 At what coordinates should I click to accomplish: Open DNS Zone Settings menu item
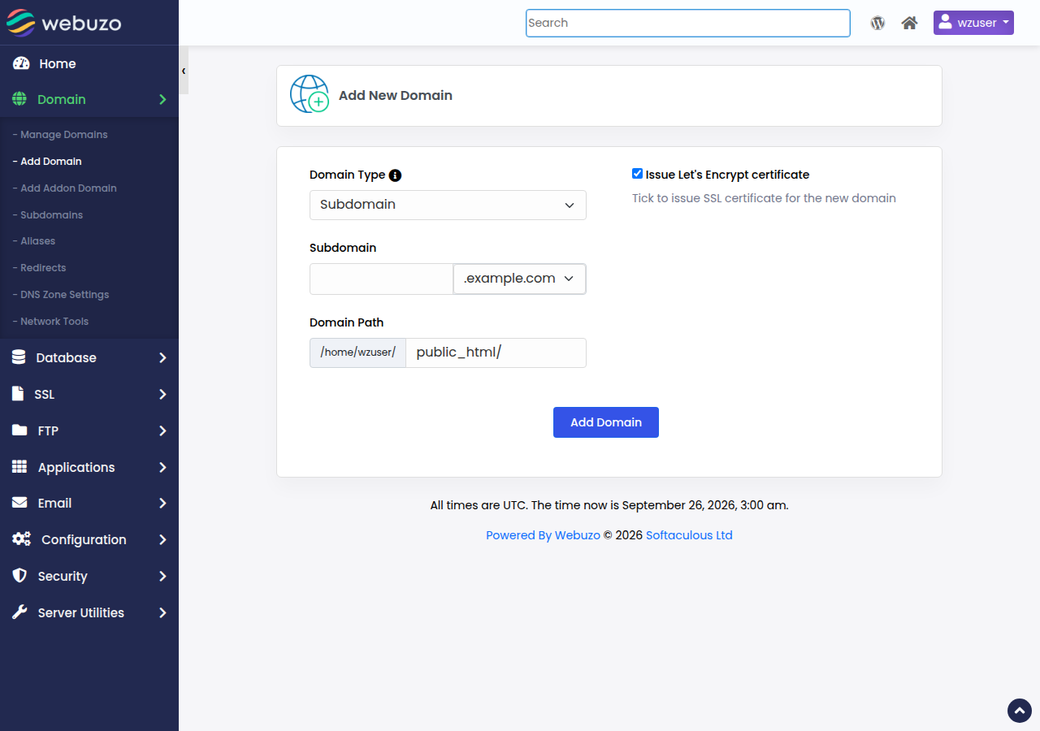[60, 295]
